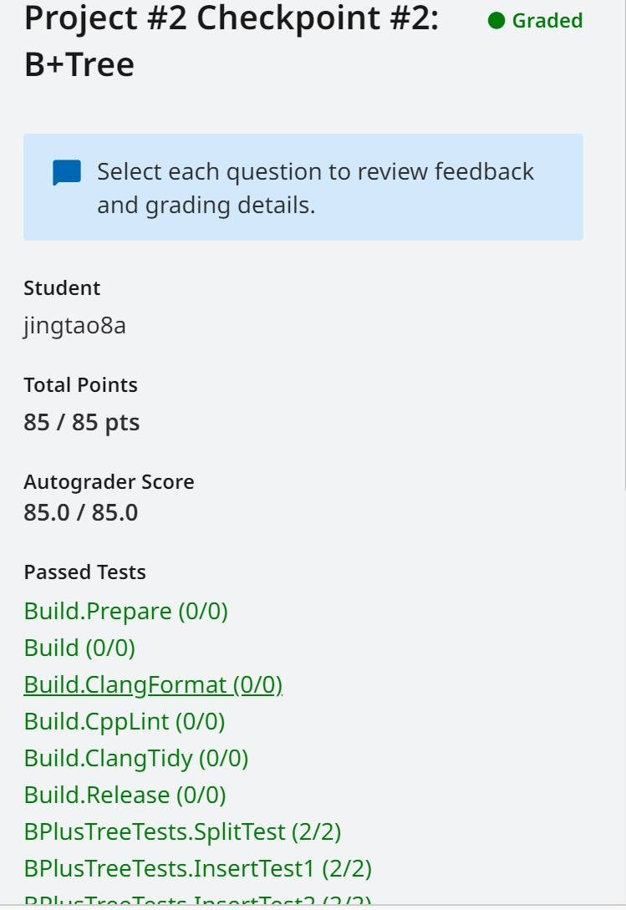Click the blue feedback comment icon
The width and height of the screenshot is (626, 910).
[67, 173]
